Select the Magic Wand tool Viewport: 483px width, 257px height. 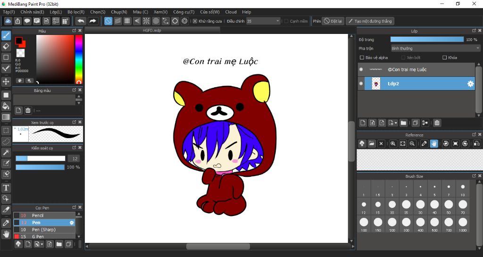tap(6, 152)
